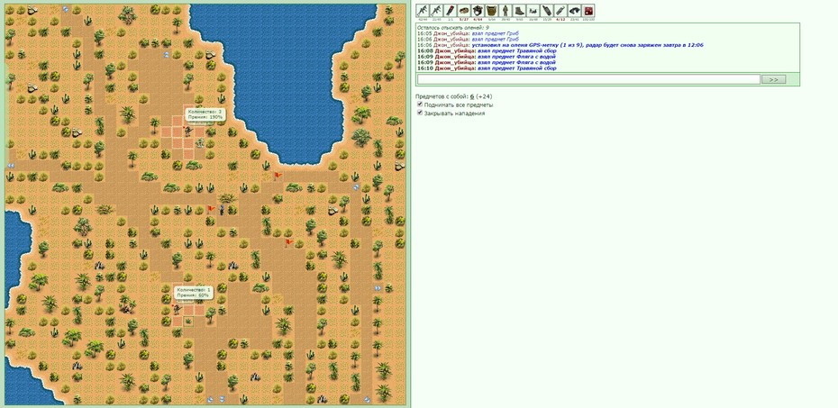Select the soldier under the 'Количество: 1' tooltip
Viewport: 838px width, 408px height.
point(178,309)
